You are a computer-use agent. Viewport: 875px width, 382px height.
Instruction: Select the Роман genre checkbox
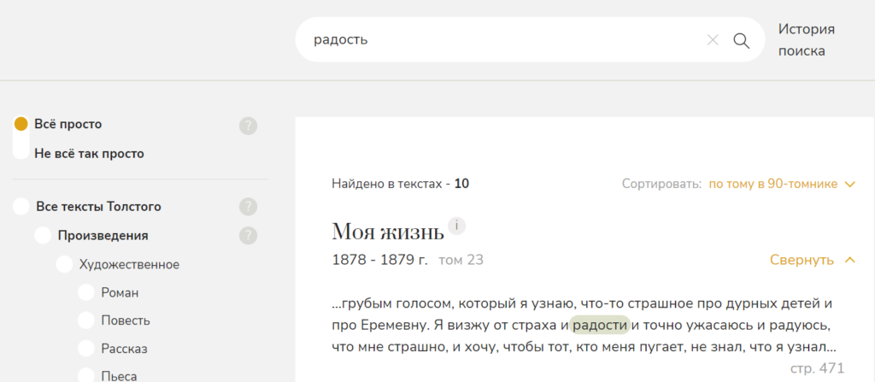tap(85, 292)
